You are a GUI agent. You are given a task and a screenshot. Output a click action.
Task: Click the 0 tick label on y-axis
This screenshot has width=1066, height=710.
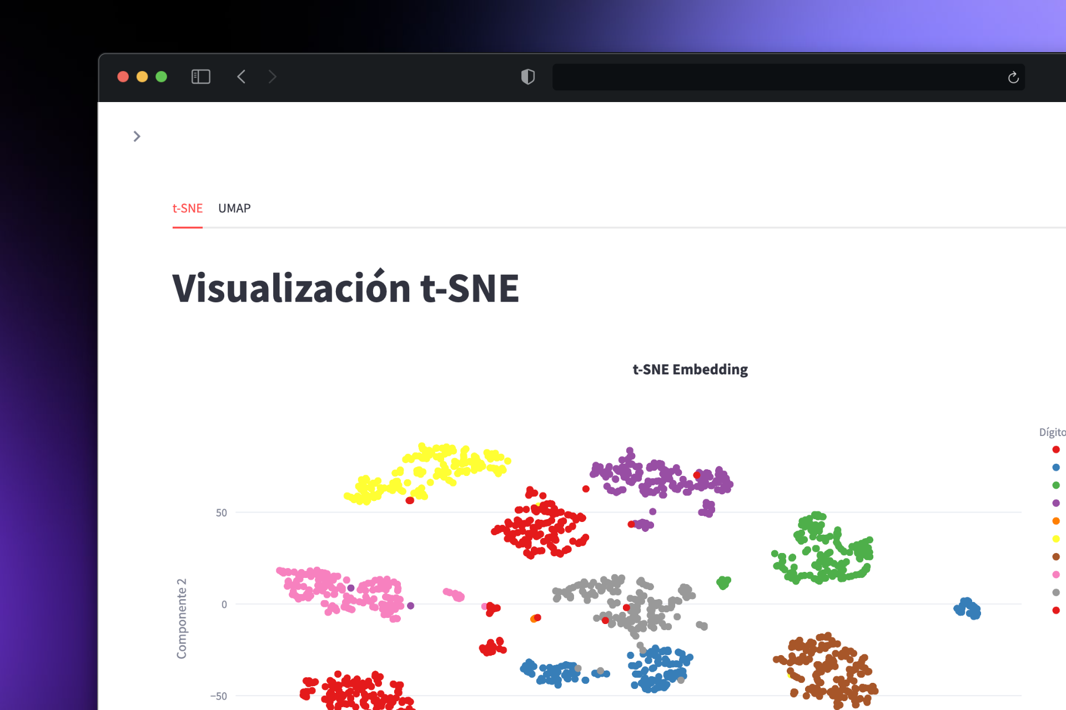(224, 604)
